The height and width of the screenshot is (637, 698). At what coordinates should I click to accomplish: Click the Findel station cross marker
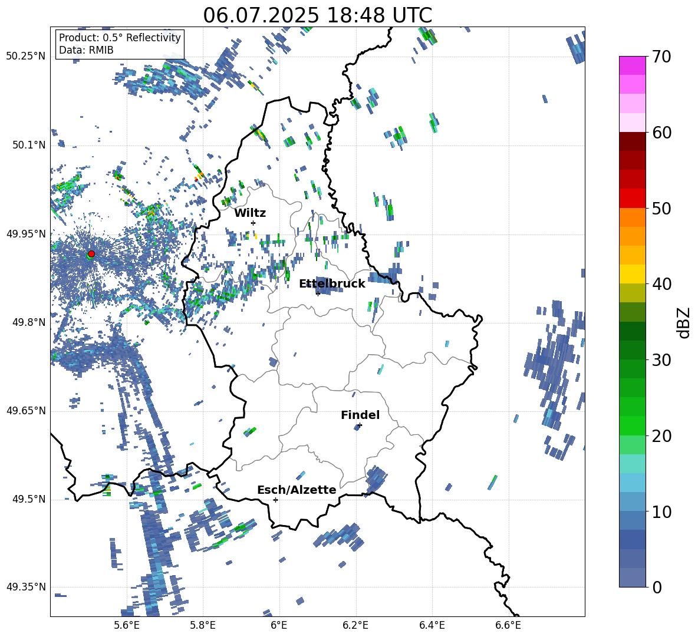click(x=360, y=425)
